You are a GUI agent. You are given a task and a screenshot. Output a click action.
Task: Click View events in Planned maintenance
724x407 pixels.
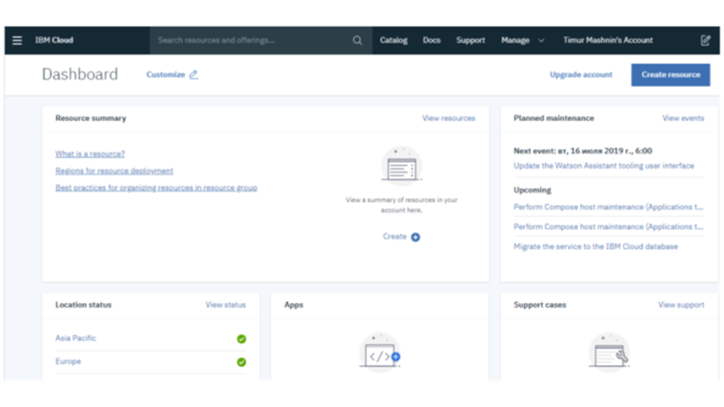pos(683,118)
